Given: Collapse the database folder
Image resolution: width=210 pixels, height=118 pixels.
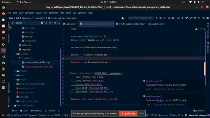Looking at the screenshot, I should tap(15, 54).
